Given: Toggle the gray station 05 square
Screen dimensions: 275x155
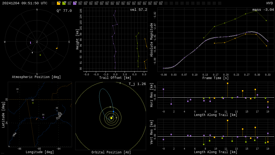Looking at the screenshot, I should point(80,3).
